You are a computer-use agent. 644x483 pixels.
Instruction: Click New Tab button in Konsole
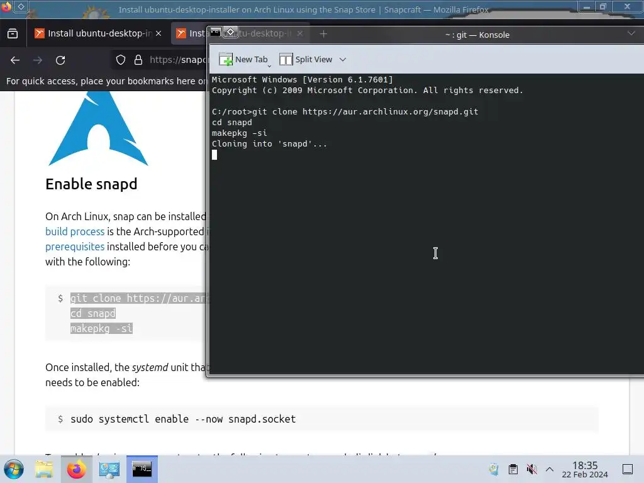point(243,60)
